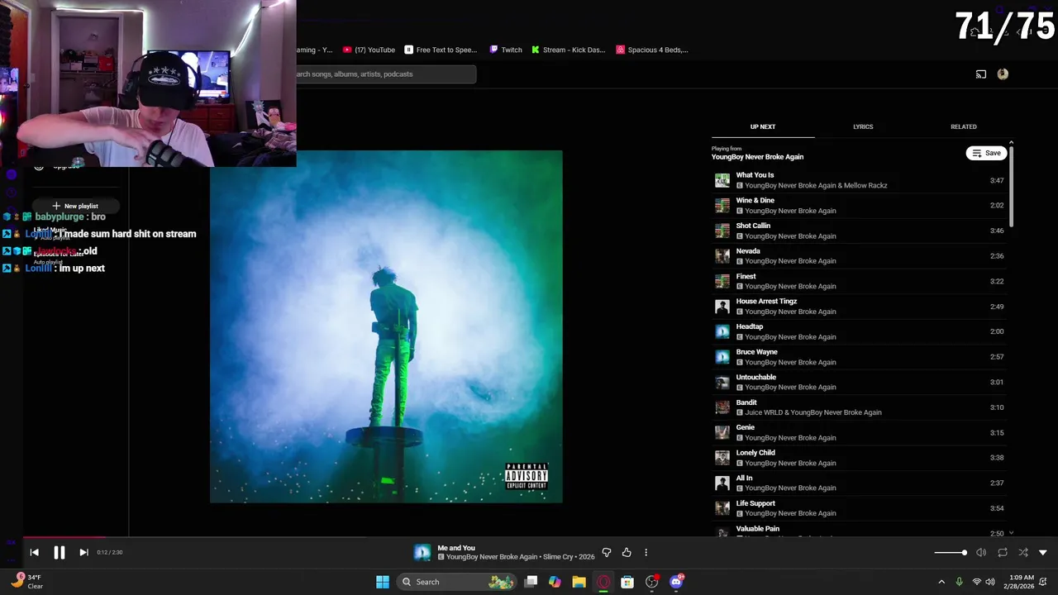Play Shot Callin from the queue
This screenshot has height=595, width=1058.
tap(860, 231)
